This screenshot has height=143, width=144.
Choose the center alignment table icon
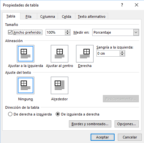60,54
